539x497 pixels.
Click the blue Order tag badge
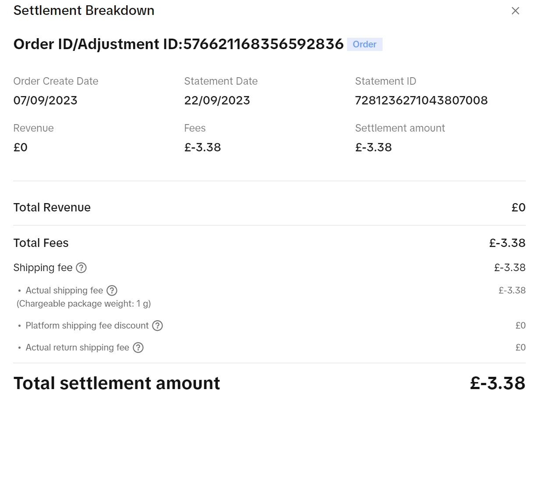coord(365,44)
